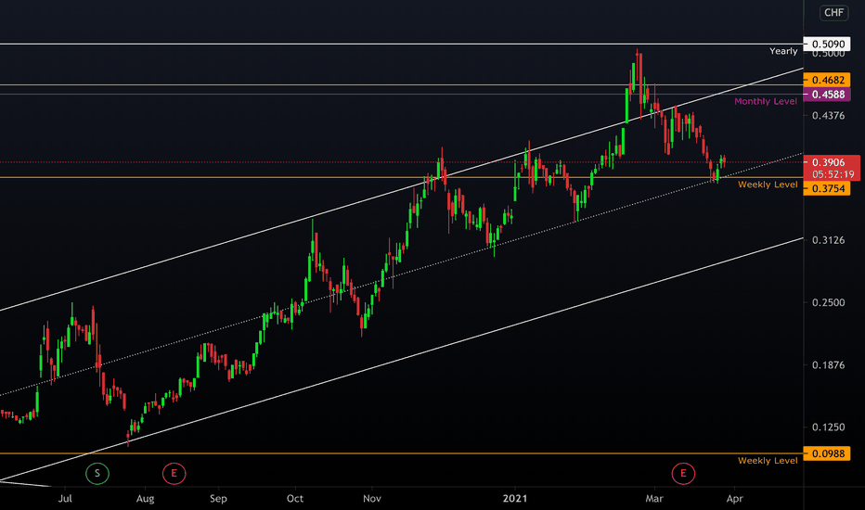Click the 0.1876 price axis value
Viewport: 865px width, 510px height.
point(828,364)
